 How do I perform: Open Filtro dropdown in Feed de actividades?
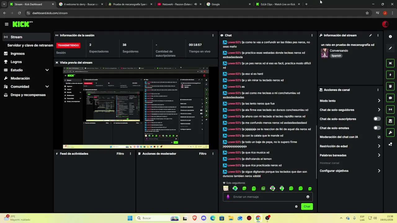pos(120,154)
